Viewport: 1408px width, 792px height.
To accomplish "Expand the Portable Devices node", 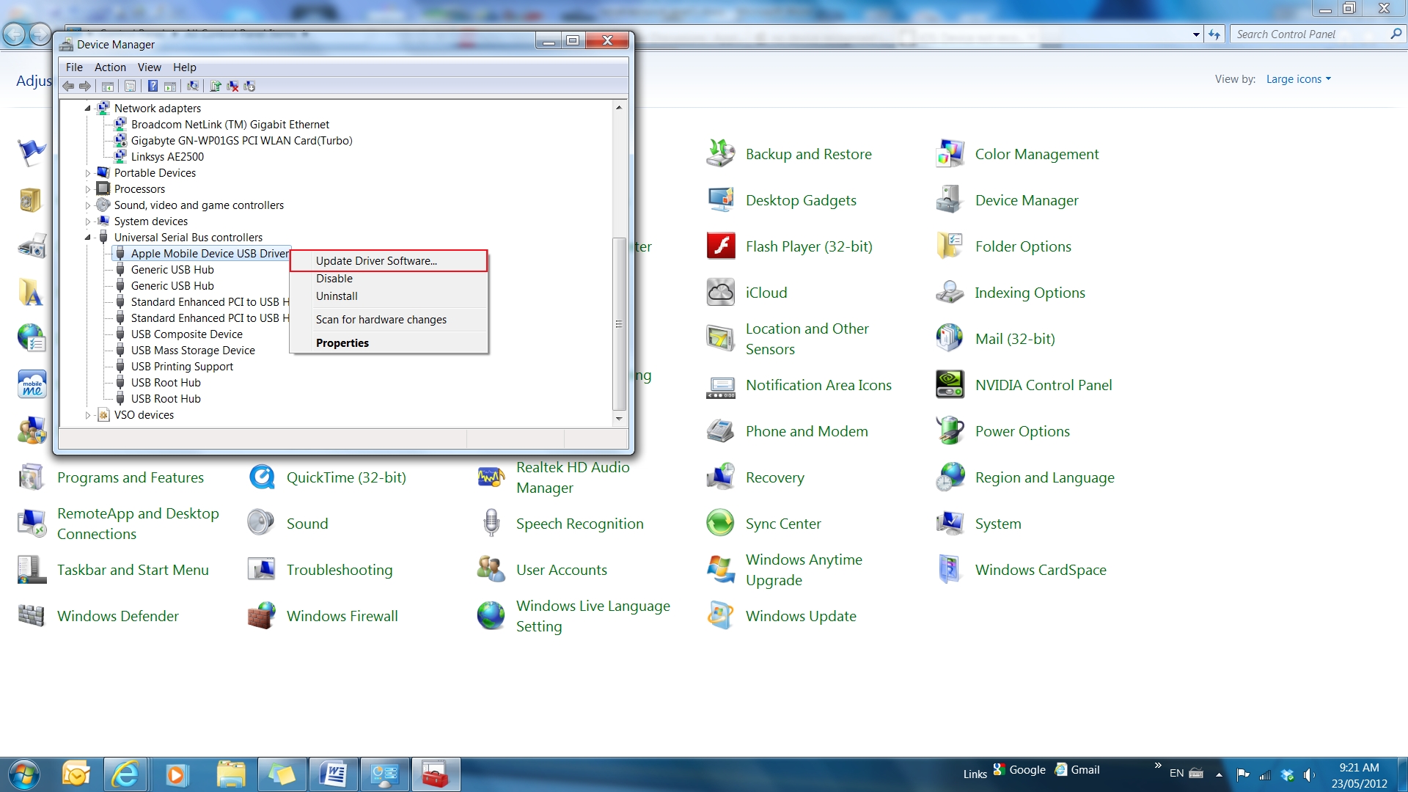I will click(88, 173).
